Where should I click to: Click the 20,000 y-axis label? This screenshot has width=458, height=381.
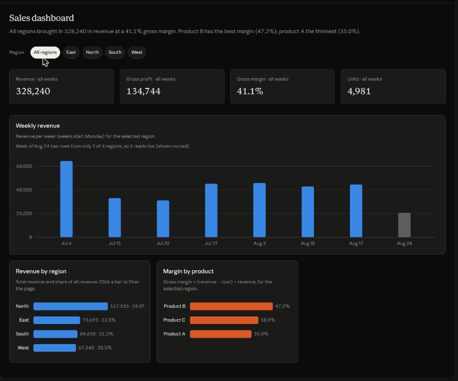pyautogui.click(x=24, y=213)
